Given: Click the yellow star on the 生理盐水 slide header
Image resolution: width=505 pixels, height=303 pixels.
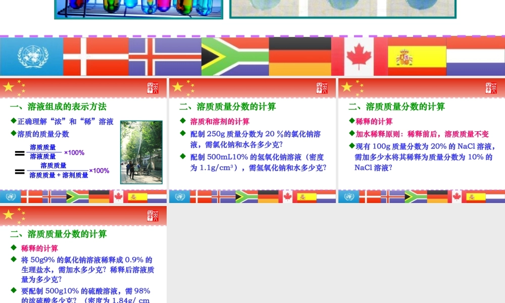Looking at the screenshot, I should point(9,215).
